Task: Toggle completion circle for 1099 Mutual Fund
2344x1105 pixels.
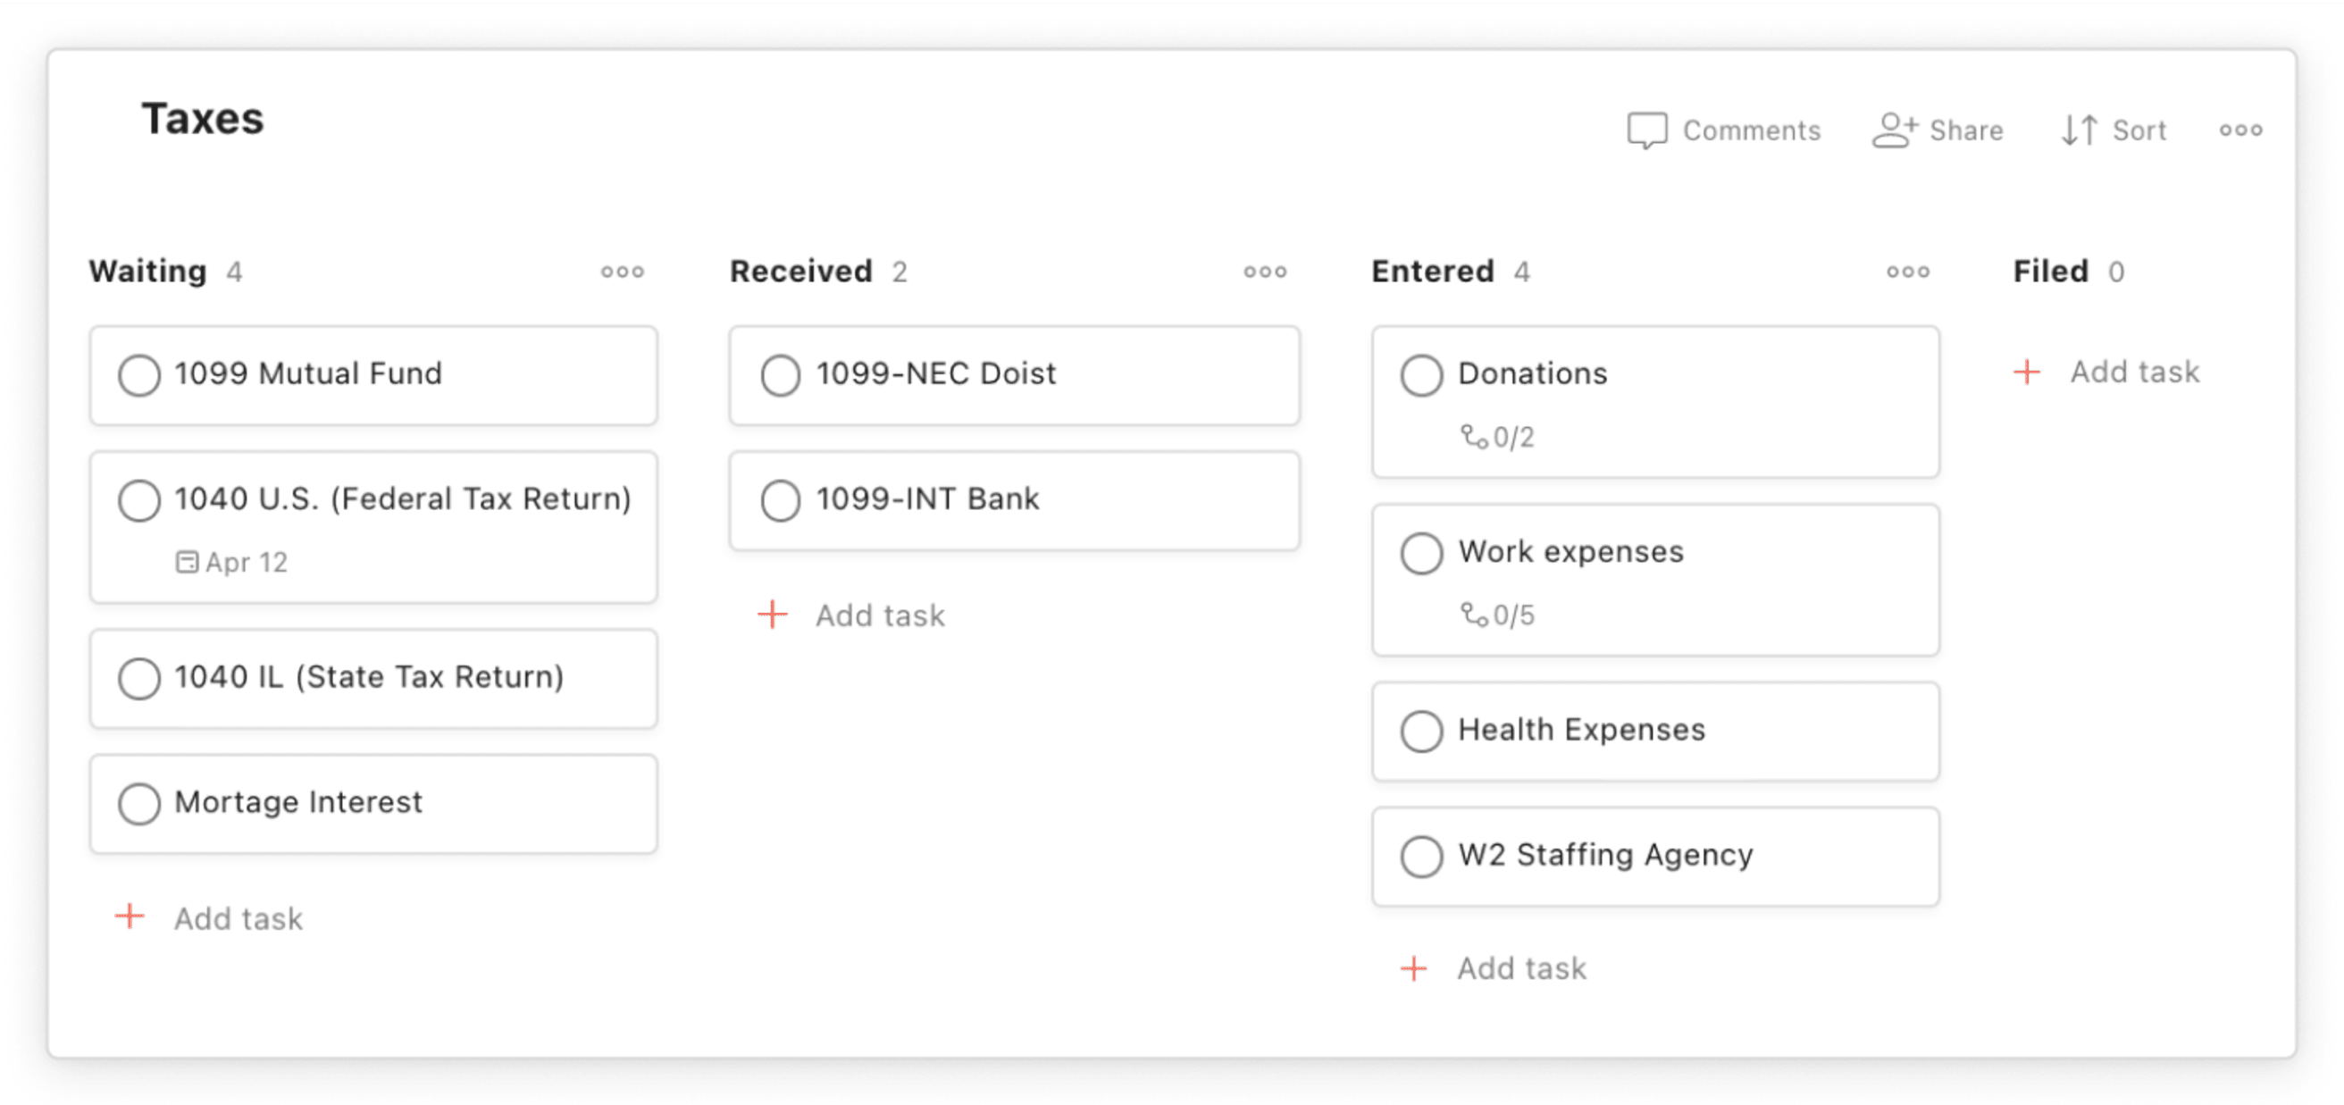Action: coord(140,373)
